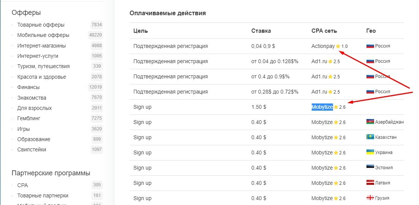Click the Estonia flag icon

pyautogui.click(x=370, y=168)
